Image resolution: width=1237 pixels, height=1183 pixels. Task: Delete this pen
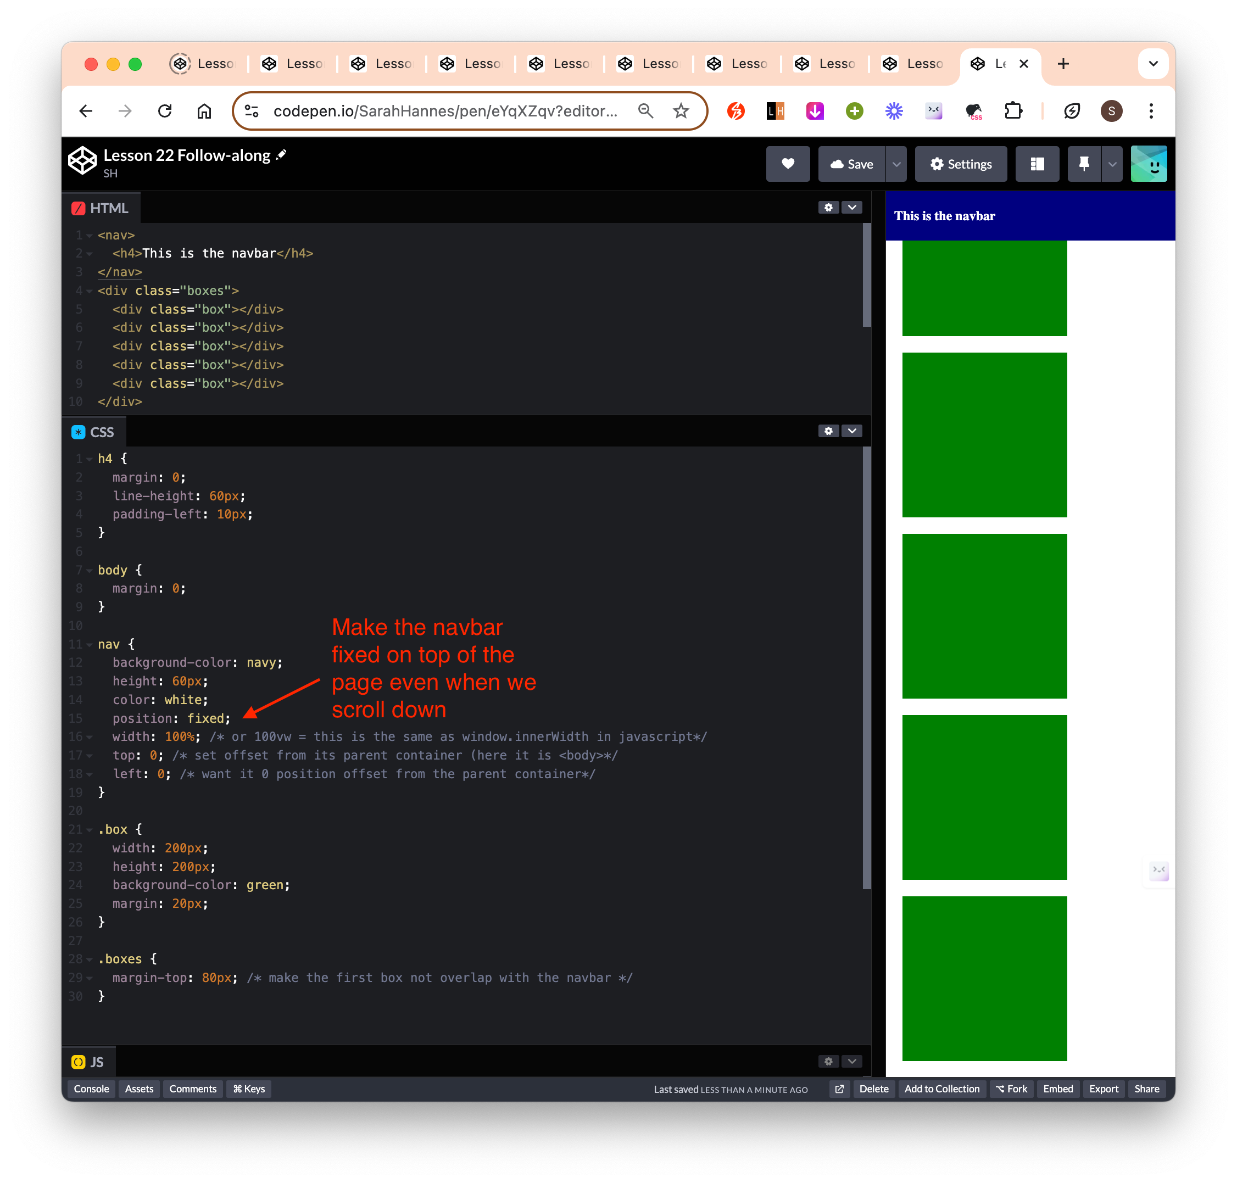[874, 1089]
